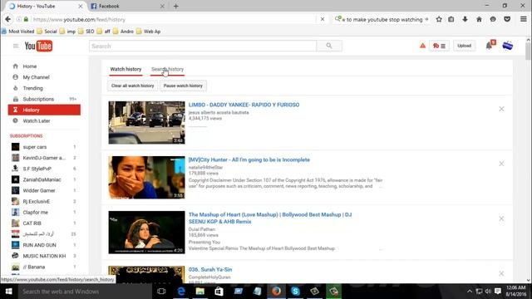Viewport: 532px width, 299px height.
Task: Open the City Hunter video title link
Action: 249,159
